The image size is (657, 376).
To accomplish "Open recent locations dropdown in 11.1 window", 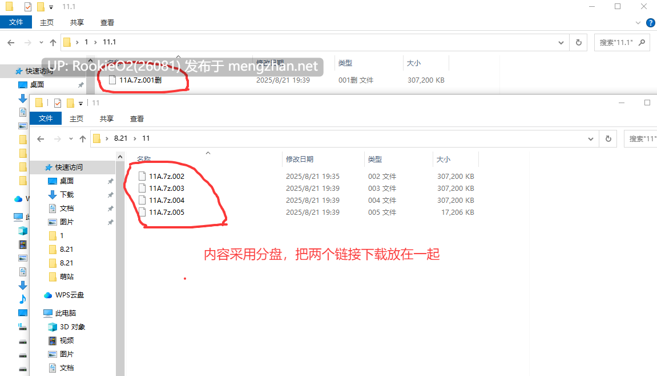I will click(41, 42).
